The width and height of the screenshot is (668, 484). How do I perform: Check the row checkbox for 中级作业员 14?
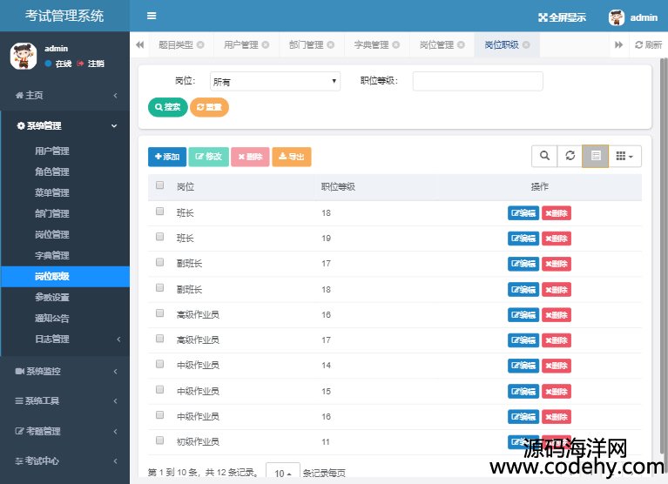click(159, 364)
